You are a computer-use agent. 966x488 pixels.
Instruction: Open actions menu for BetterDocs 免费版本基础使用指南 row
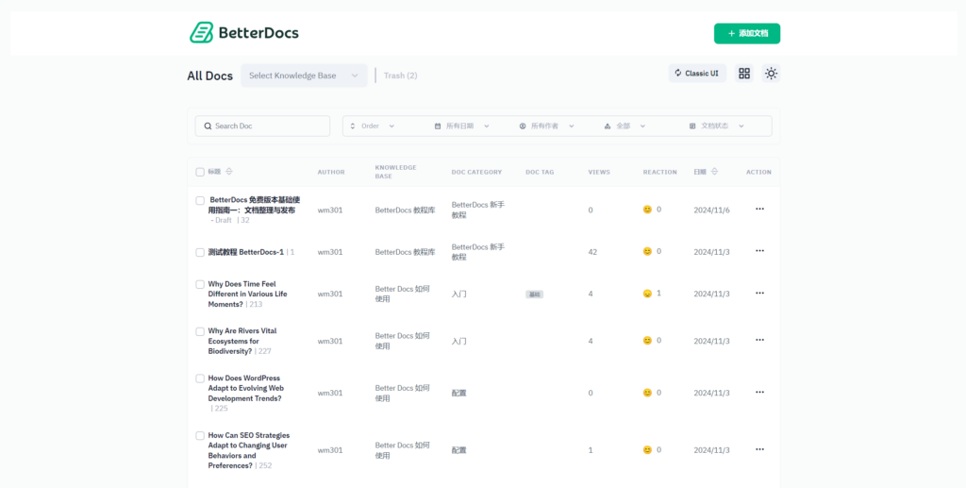click(x=759, y=209)
